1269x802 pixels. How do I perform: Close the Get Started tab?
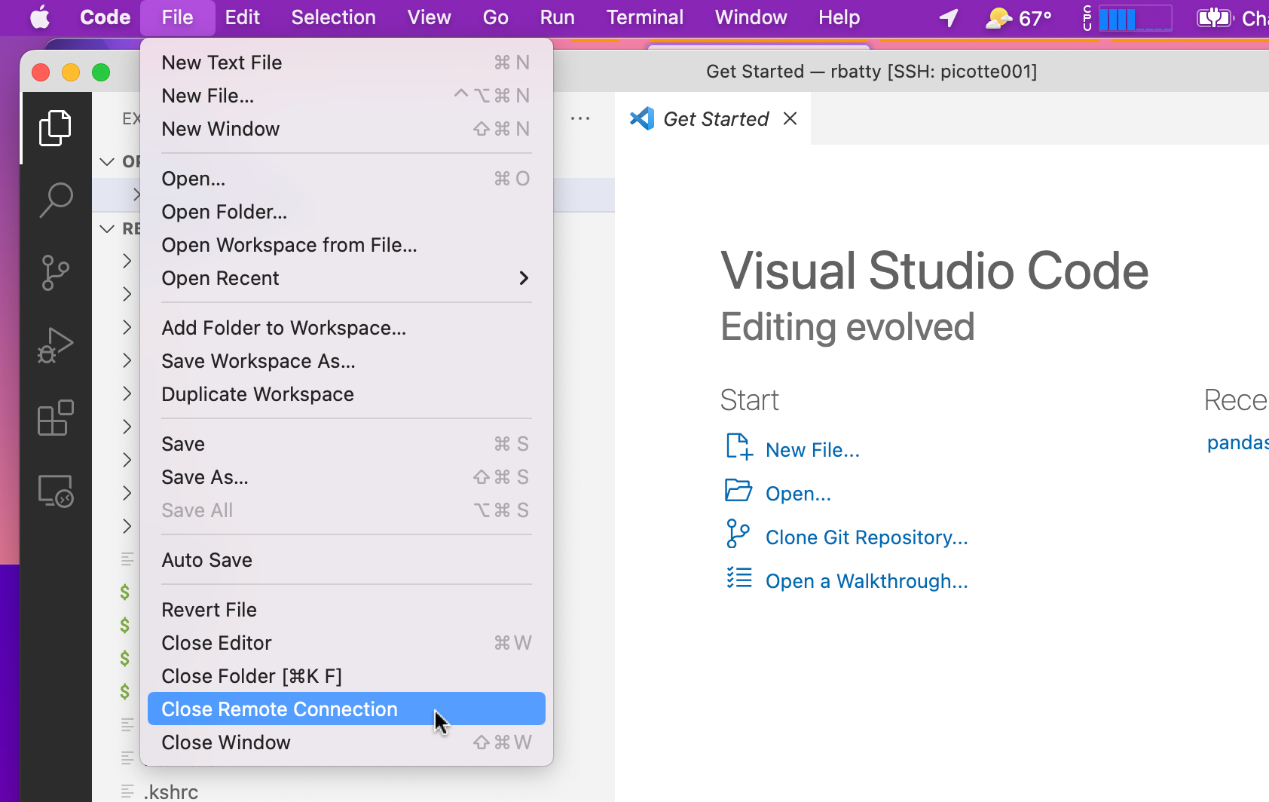click(790, 118)
